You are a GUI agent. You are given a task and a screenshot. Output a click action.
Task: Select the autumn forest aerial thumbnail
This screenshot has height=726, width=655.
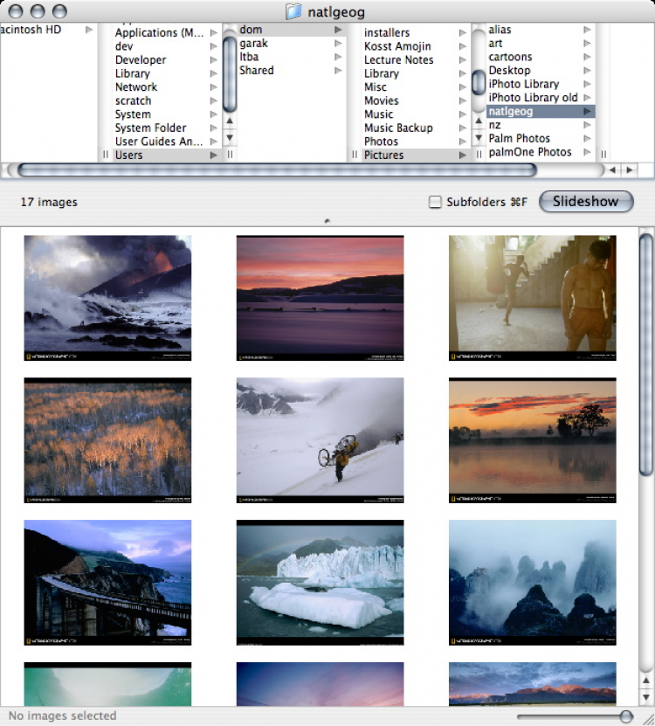[x=107, y=439]
